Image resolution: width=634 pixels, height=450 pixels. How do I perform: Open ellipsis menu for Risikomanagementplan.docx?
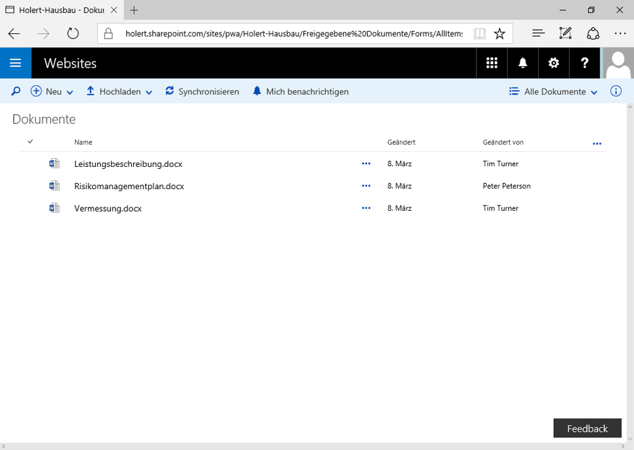pyautogui.click(x=366, y=186)
